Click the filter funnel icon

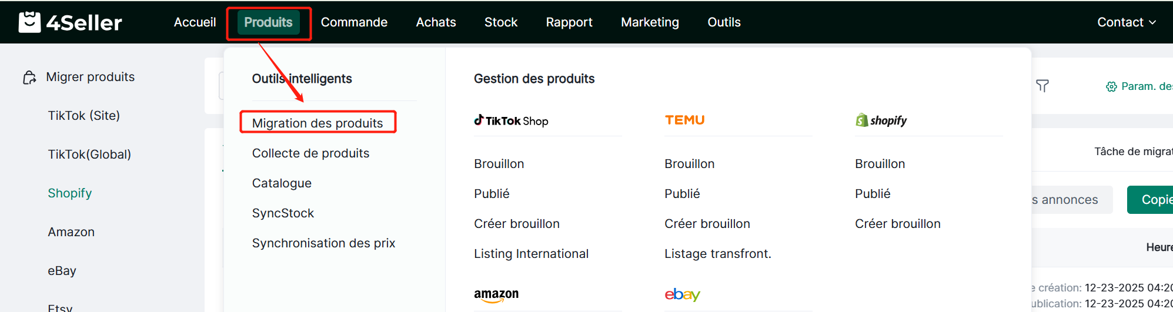pyautogui.click(x=1042, y=86)
